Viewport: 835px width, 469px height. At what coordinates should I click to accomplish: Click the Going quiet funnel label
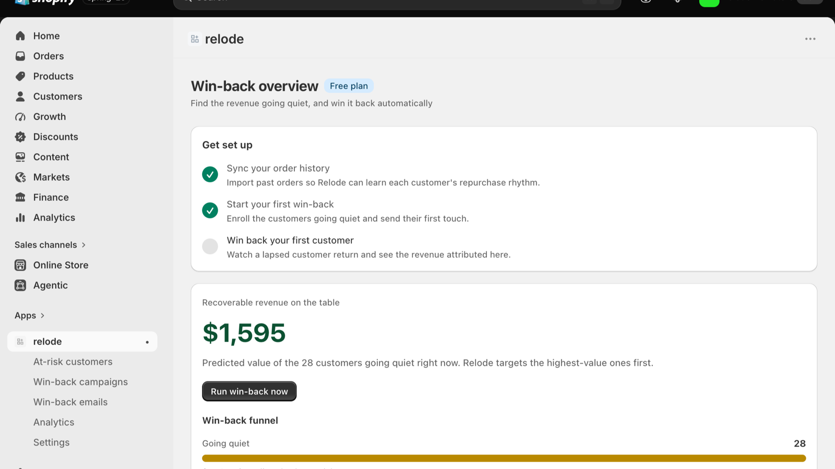pos(226,443)
